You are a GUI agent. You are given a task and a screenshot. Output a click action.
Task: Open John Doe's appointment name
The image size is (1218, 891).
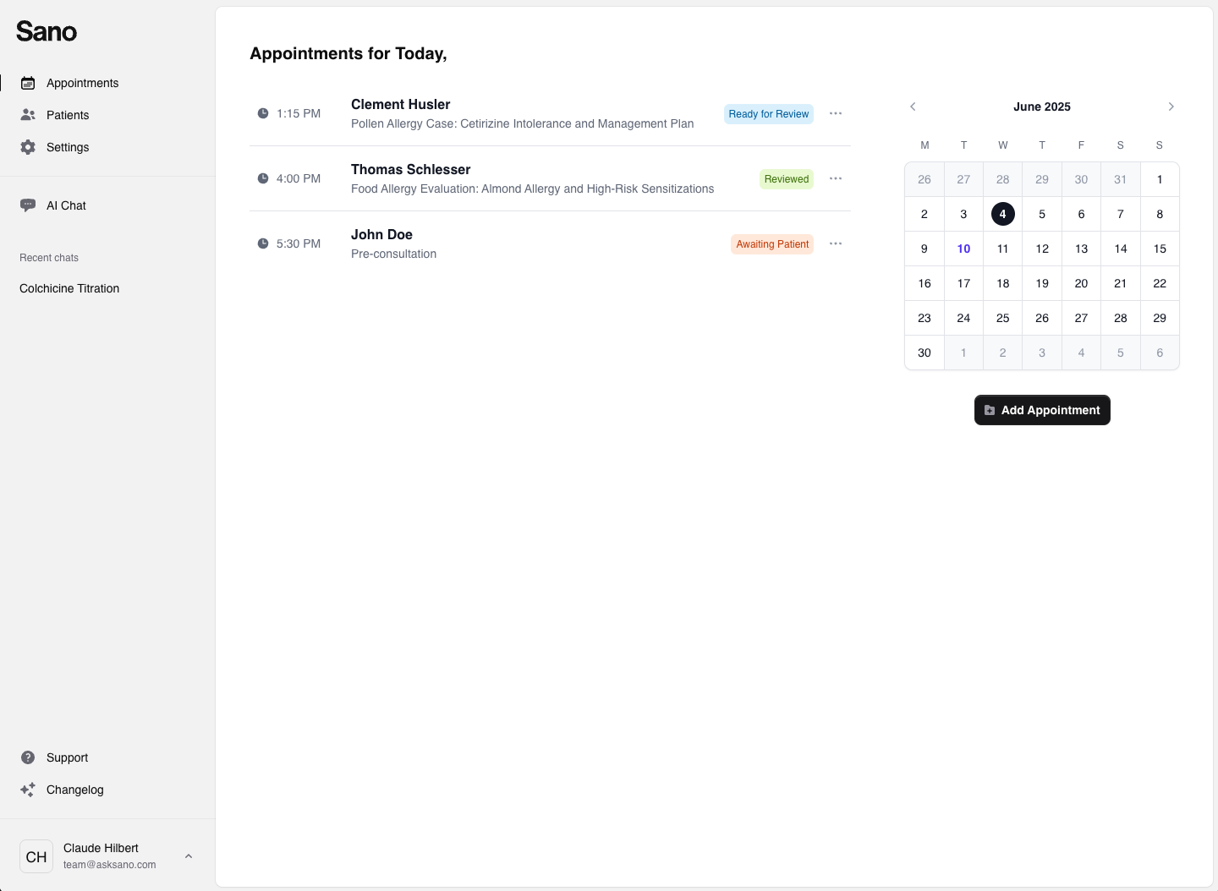click(381, 234)
